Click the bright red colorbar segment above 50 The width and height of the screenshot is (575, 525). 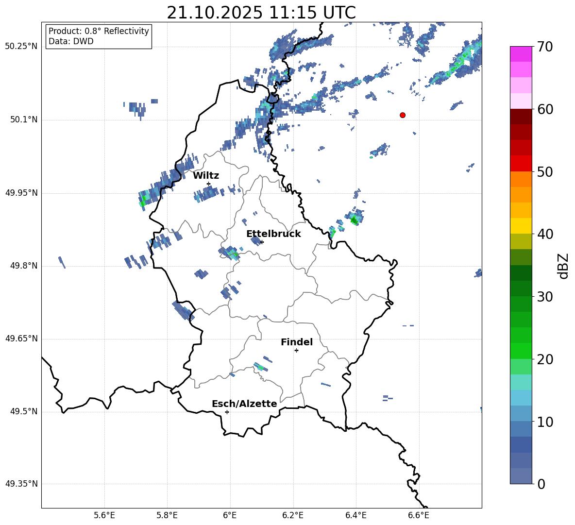tap(521, 164)
